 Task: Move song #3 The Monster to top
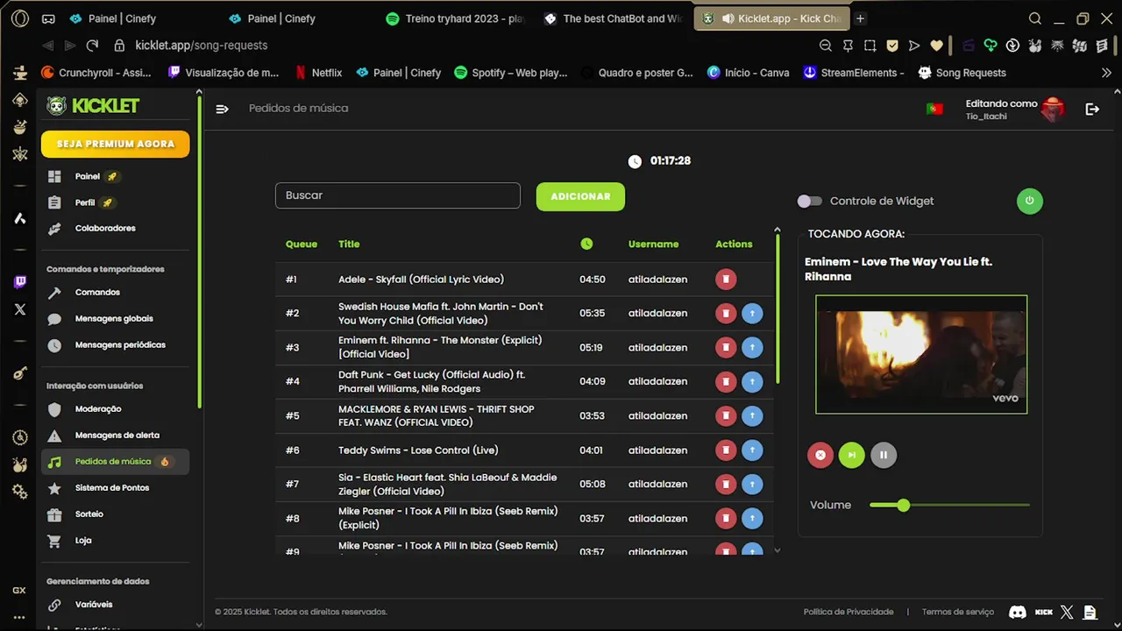pos(752,347)
